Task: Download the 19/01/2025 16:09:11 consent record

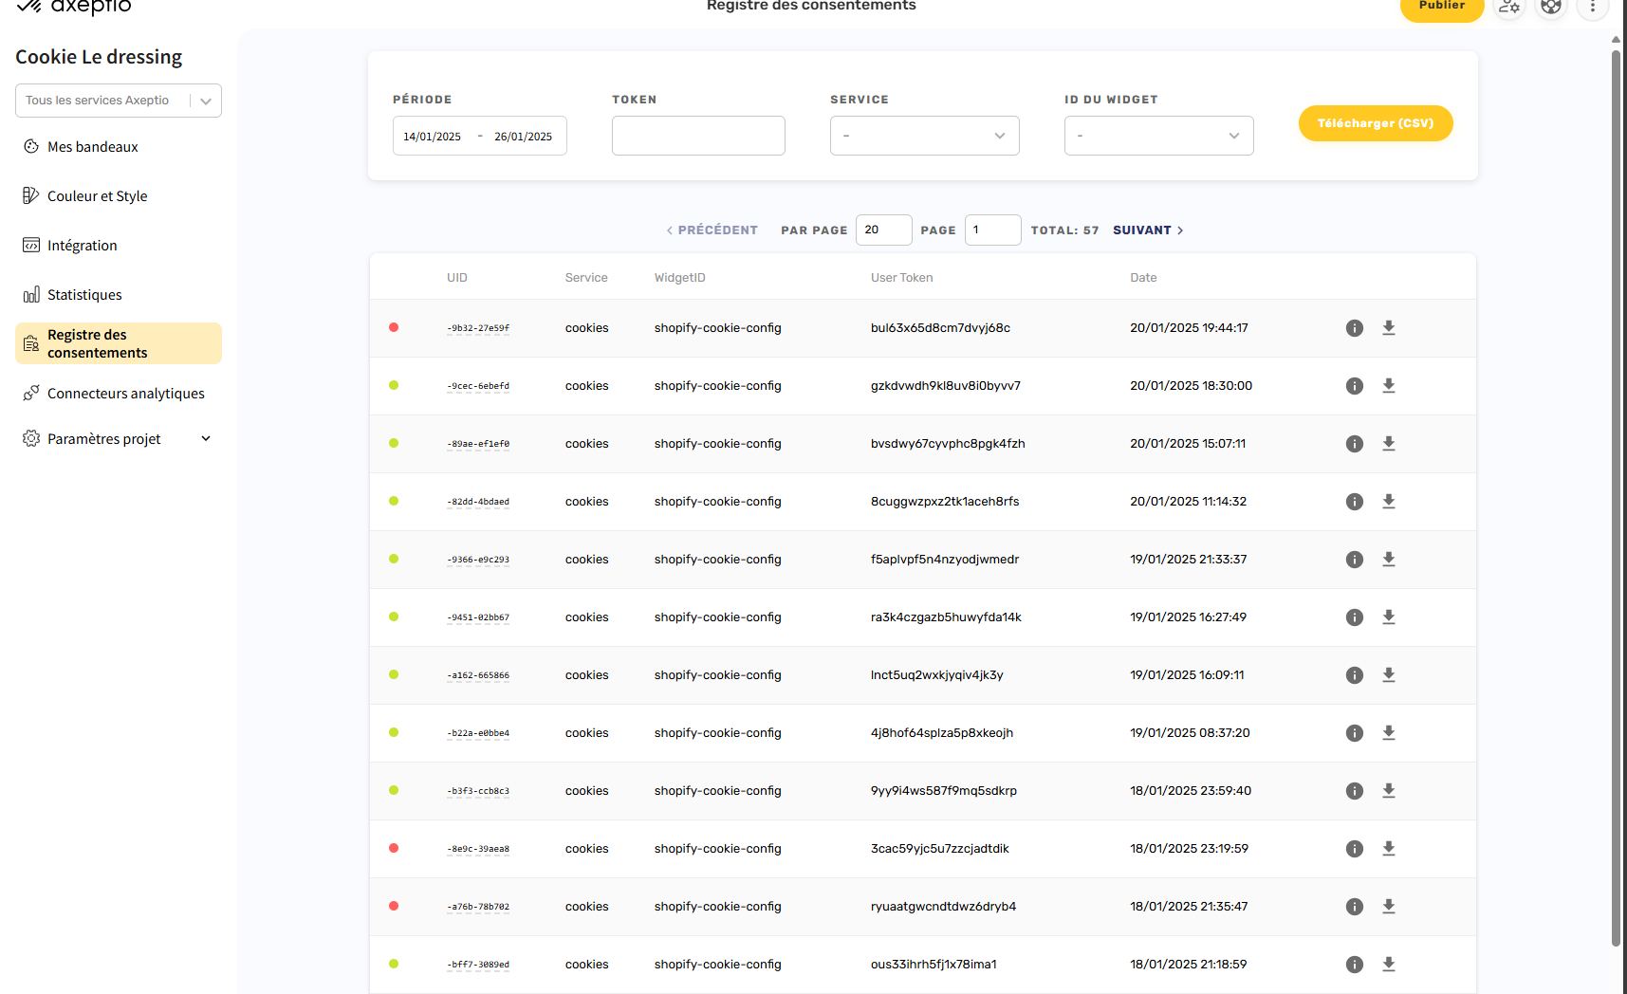Action: (1389, 675)
